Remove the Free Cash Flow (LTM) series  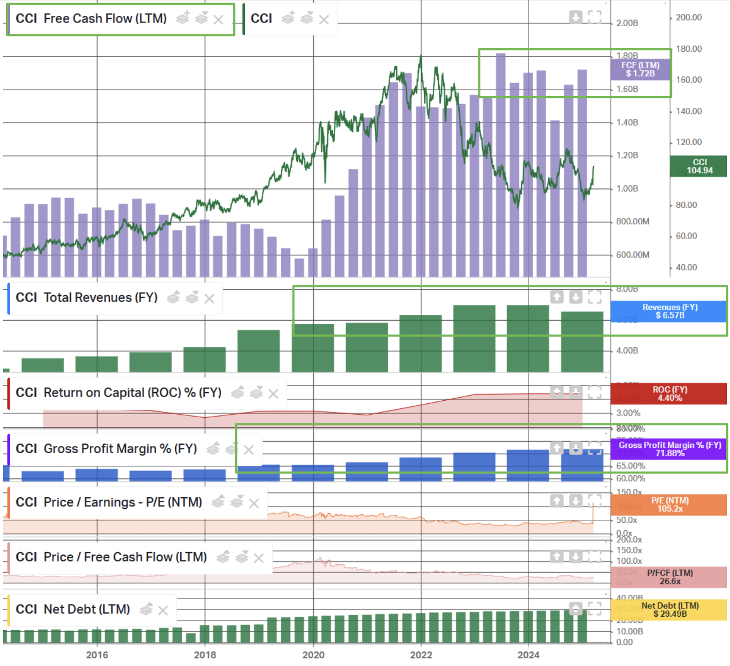(x=219, y=19)
